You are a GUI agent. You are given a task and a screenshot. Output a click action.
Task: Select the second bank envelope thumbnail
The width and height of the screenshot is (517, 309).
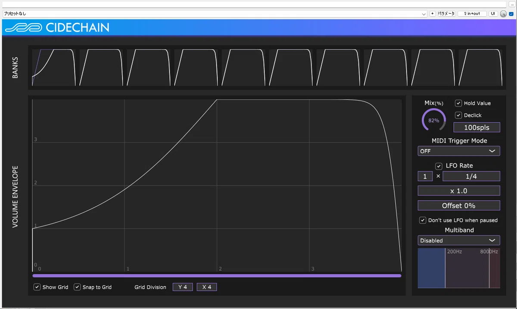coord(101,67)
